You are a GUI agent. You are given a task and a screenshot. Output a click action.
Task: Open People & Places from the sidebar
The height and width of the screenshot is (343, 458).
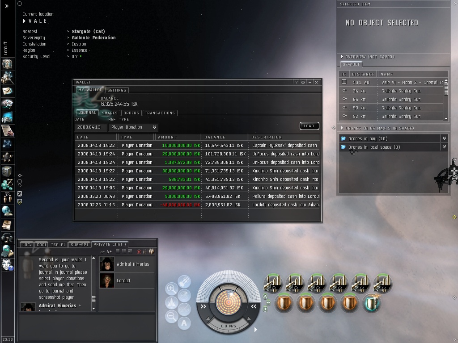coord(7,77)
